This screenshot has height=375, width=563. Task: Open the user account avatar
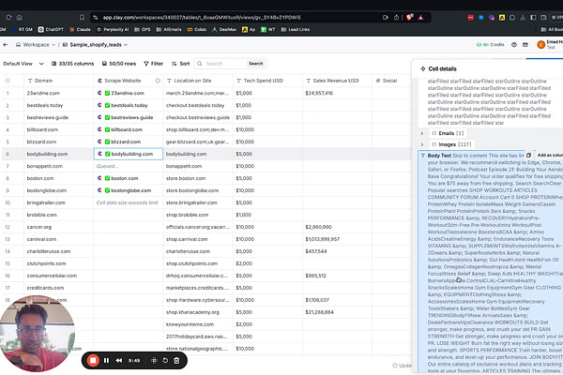coord(540,45)
